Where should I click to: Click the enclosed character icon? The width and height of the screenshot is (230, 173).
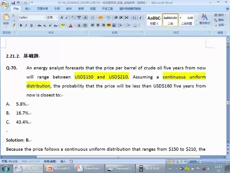[x=85, y=25]
